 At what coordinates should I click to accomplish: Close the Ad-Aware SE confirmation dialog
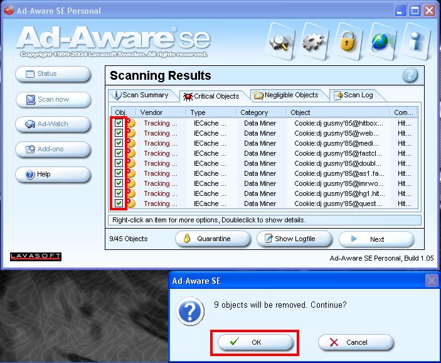[432, 280]
